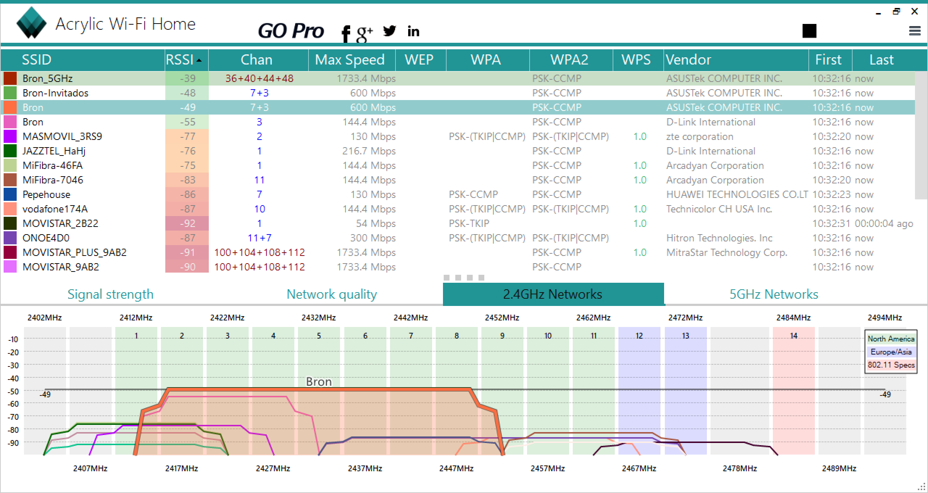Toggle MASMOVIL_3RS9 purple color swatch
Screen dimensions: 928x493
10,137
